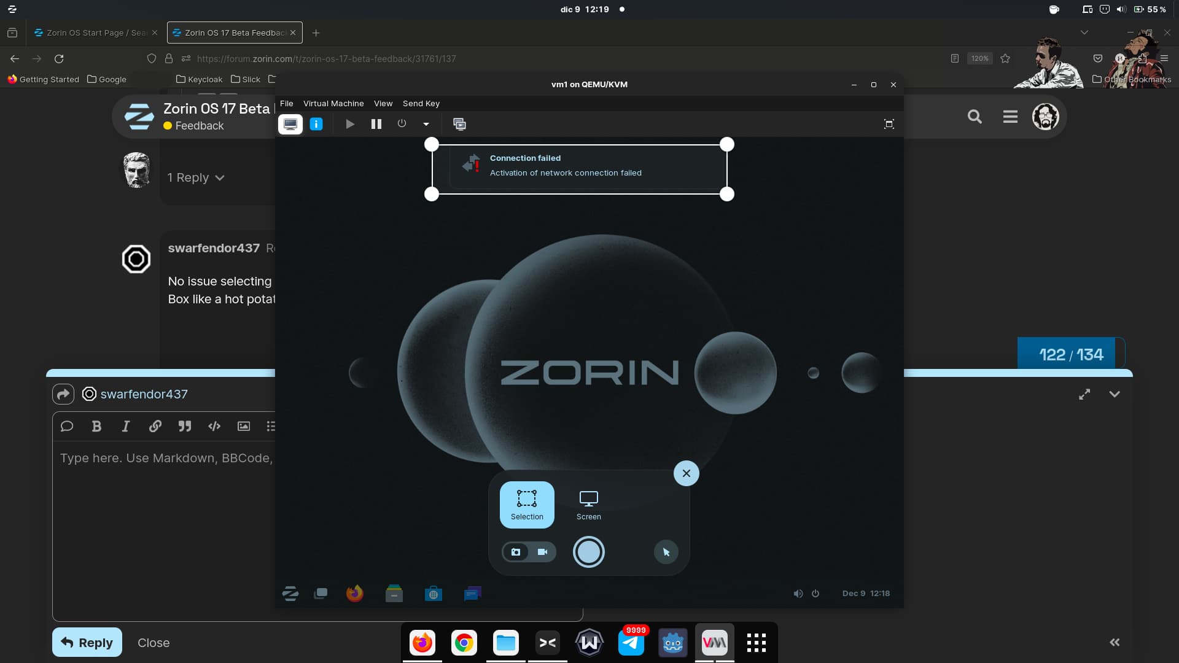Open Telegram from the dock
The height and width of the screenshot is (663, 1179).
[x=631, y=643]
